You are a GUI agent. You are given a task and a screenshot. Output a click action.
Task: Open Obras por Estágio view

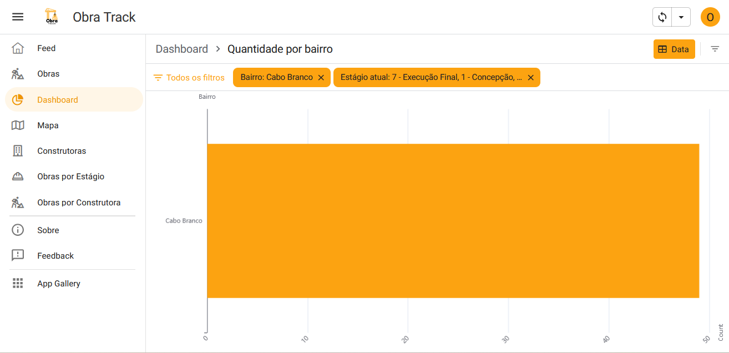click(x=70, y=176)
